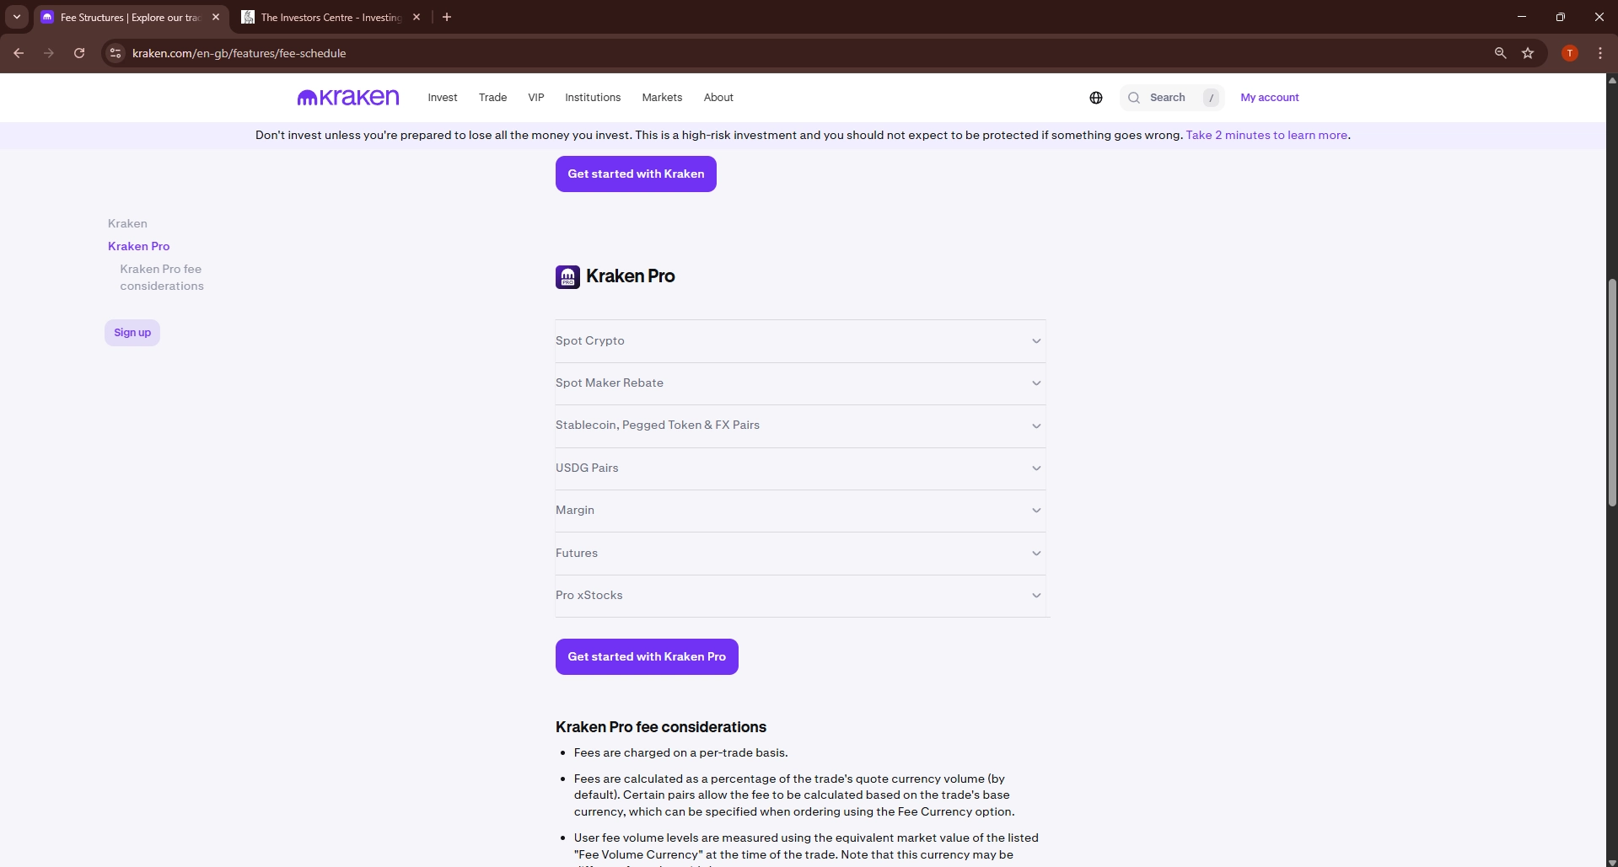Jump to Kraken section in sidebar
Image resolution: width=1618 pixels, height=867 pixels.
click(x=127, y=223)
